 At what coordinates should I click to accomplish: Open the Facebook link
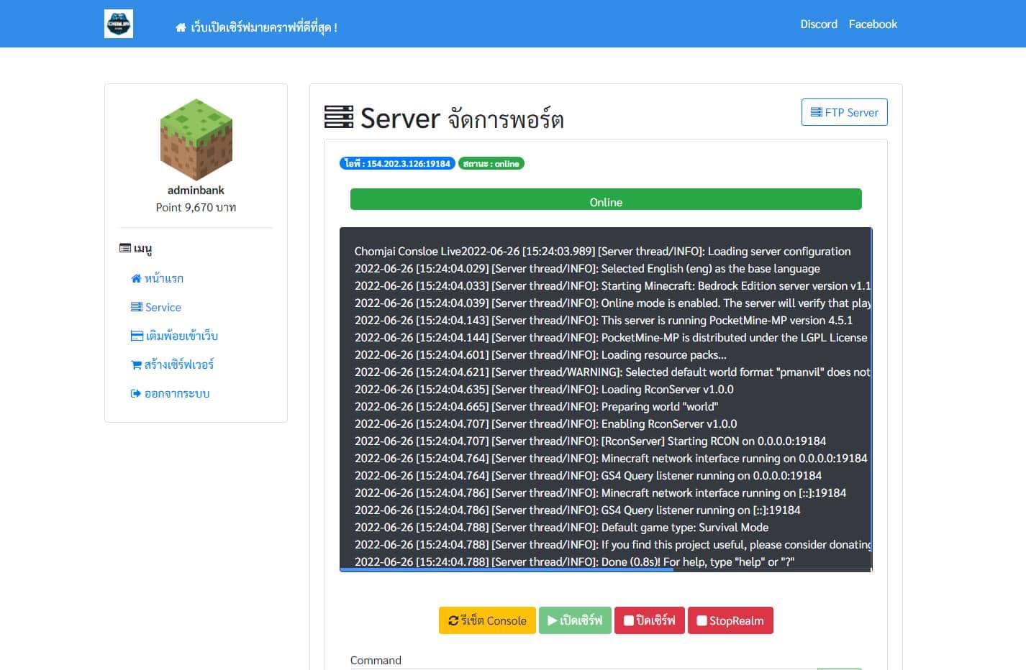pyautogui.click(x=873, y=24)
